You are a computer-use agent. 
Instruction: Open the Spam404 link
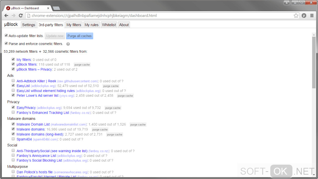(x=24, y=139)
